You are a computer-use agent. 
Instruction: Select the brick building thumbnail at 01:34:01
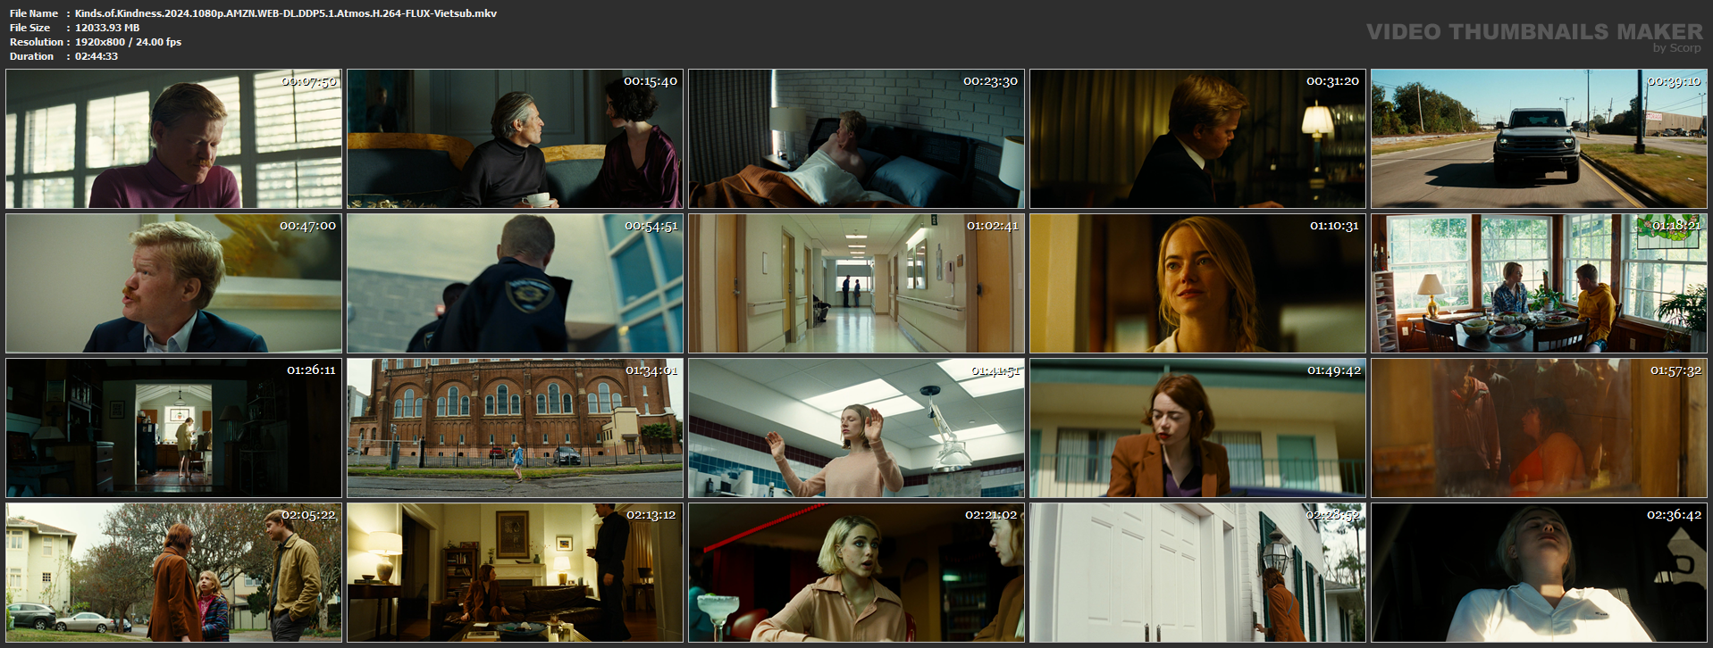[x=515, y=428]
